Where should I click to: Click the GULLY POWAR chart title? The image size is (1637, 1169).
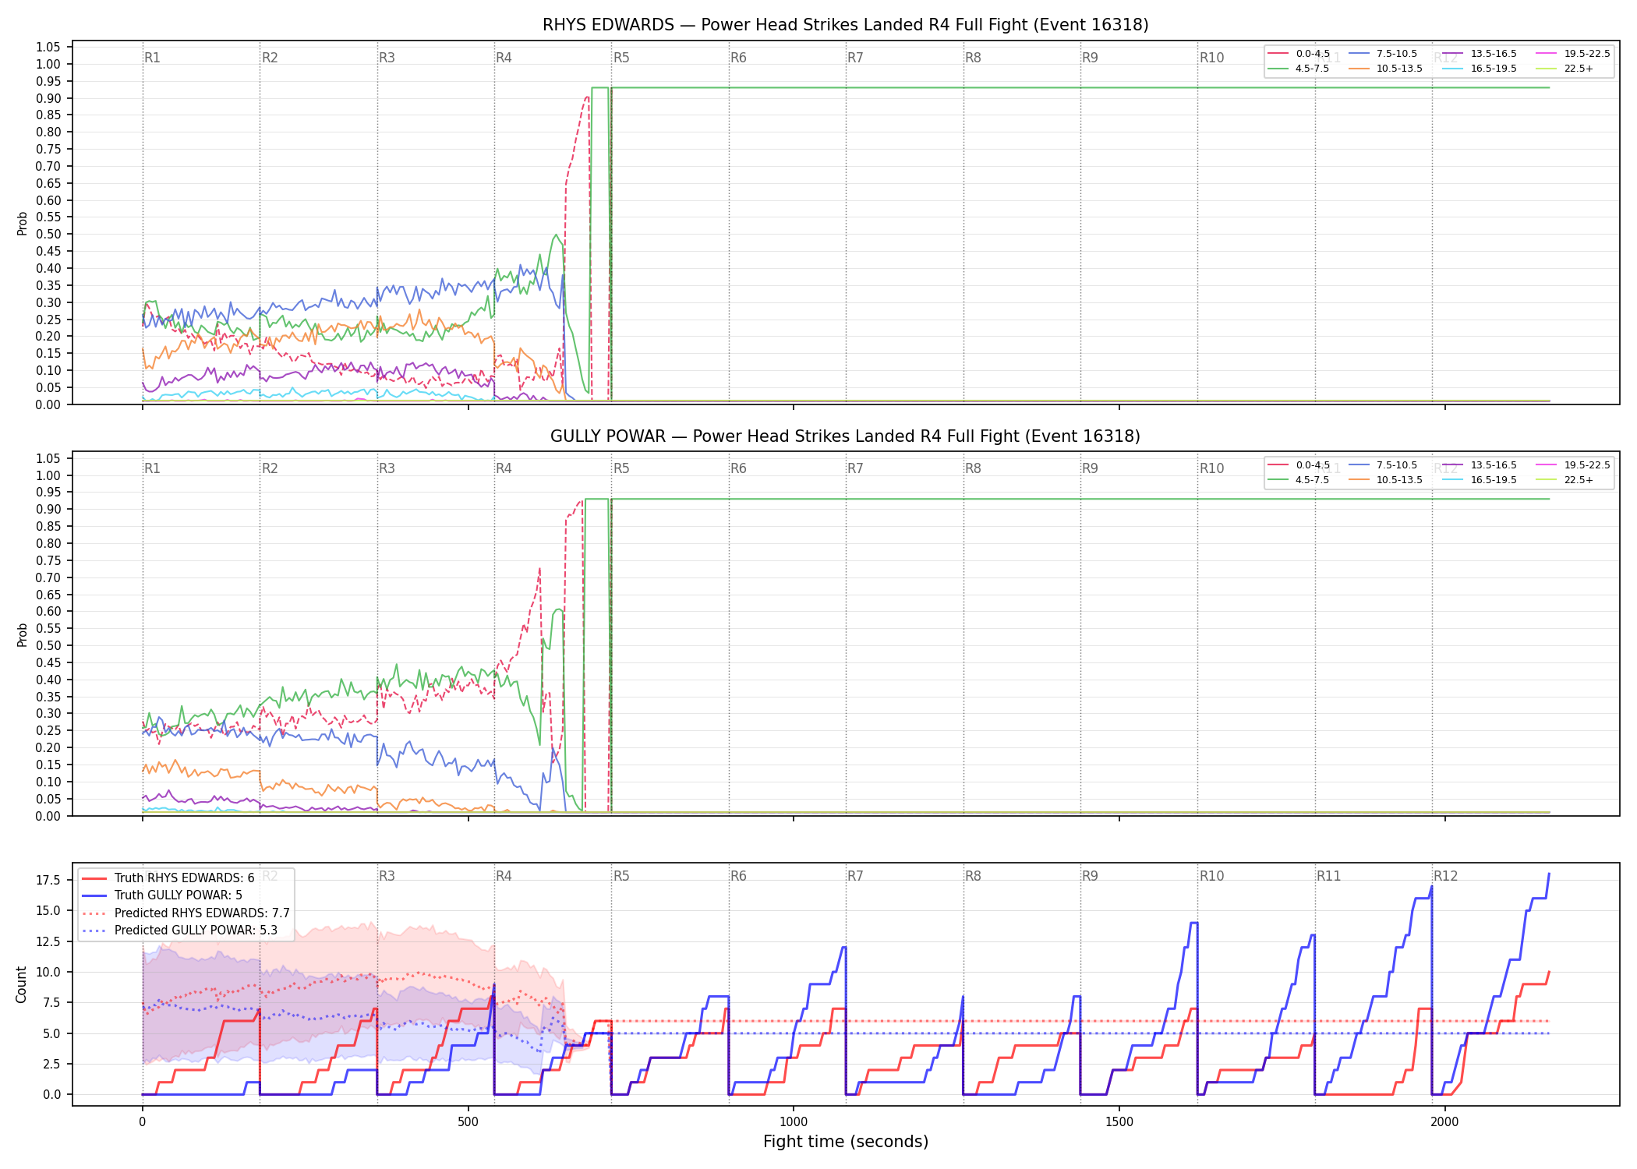point(846,436)
